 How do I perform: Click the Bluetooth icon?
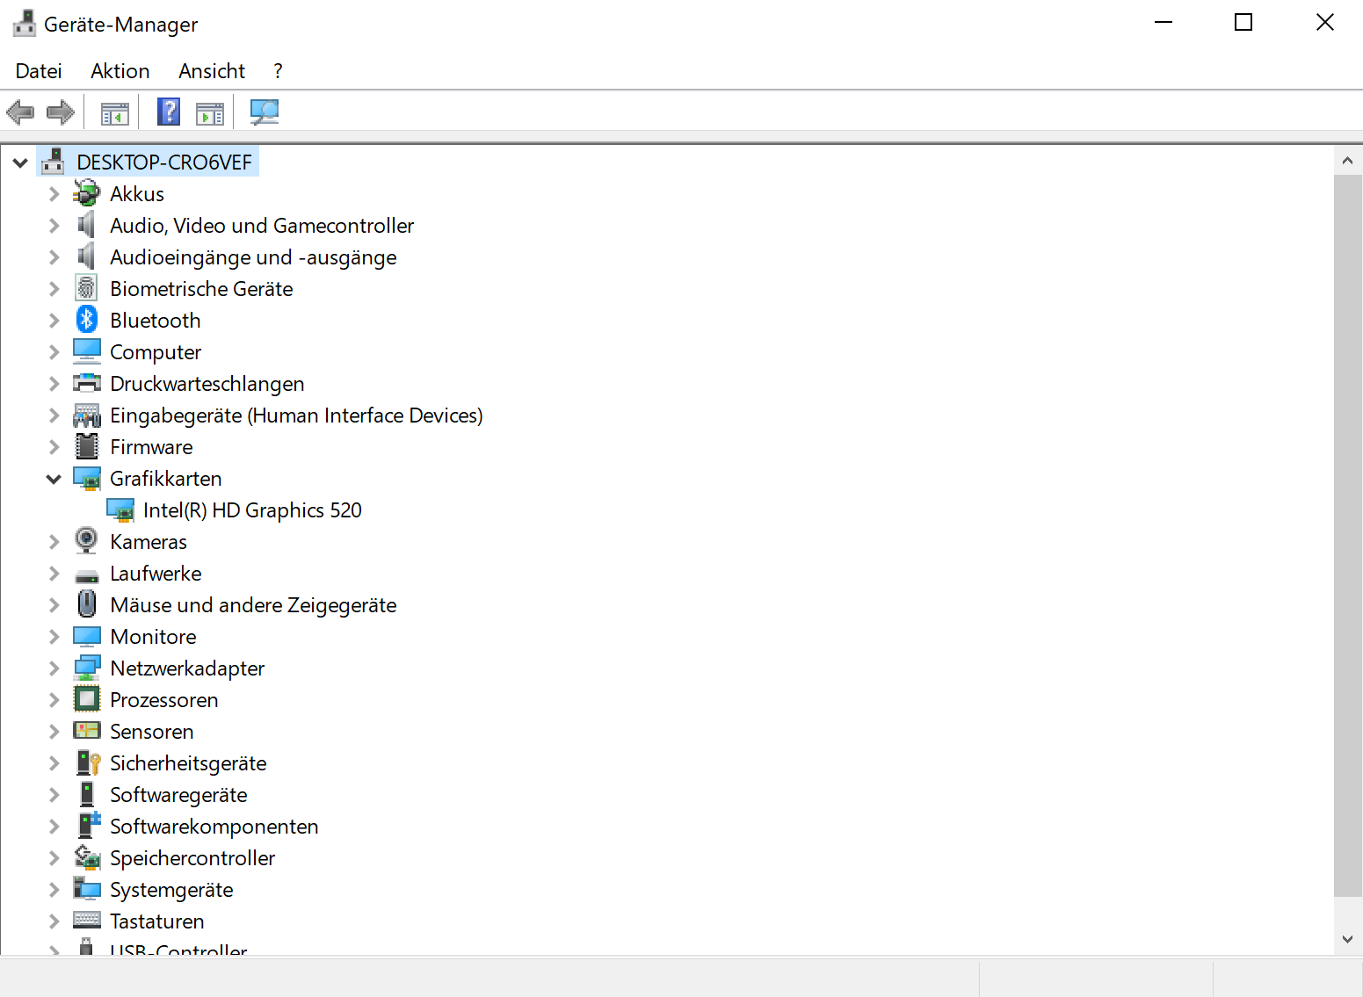pos(87,320)
